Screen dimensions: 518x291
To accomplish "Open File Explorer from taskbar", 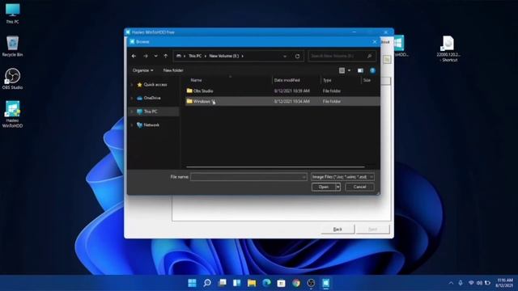I will 252,283.
